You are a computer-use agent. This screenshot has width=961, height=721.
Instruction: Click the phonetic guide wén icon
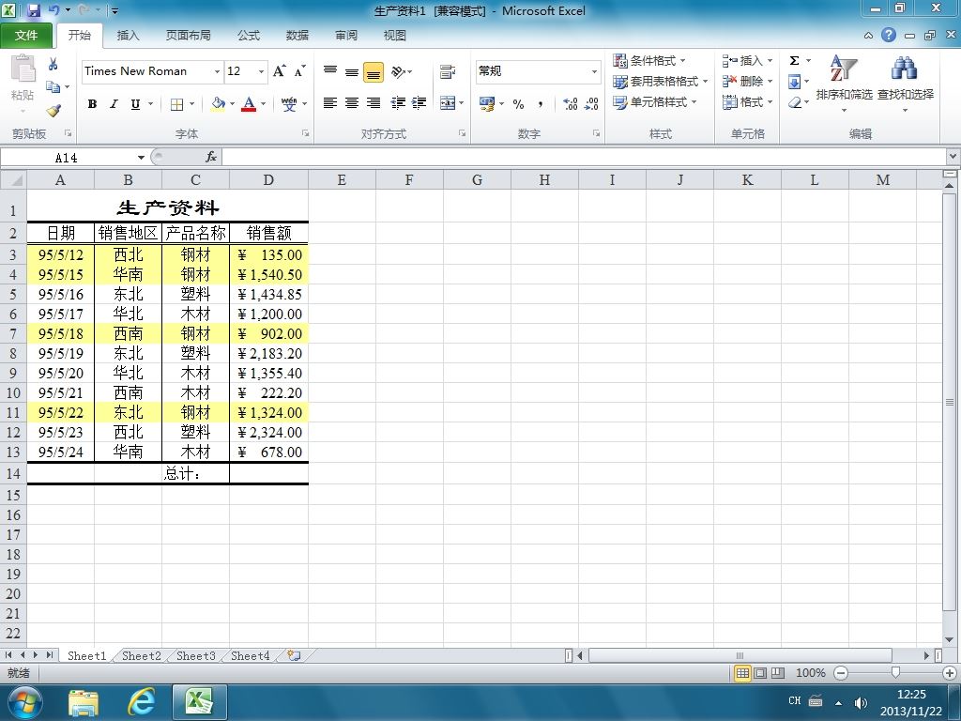click(289, 104)
